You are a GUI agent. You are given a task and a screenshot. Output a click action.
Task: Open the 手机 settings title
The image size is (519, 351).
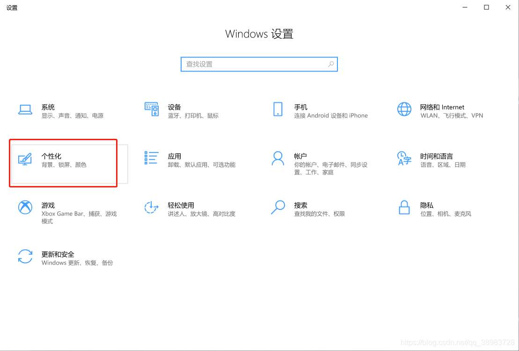click(x=300, y=107)
